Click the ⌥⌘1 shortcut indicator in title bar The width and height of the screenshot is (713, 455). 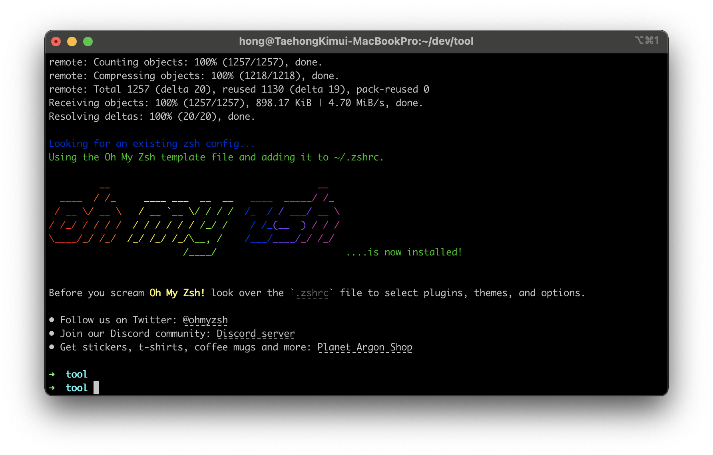[646, 40]
